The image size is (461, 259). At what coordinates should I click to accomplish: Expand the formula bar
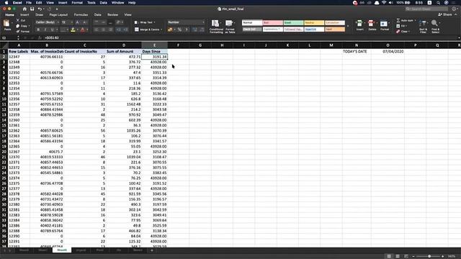pyautogui.click(x=459, y=38)
